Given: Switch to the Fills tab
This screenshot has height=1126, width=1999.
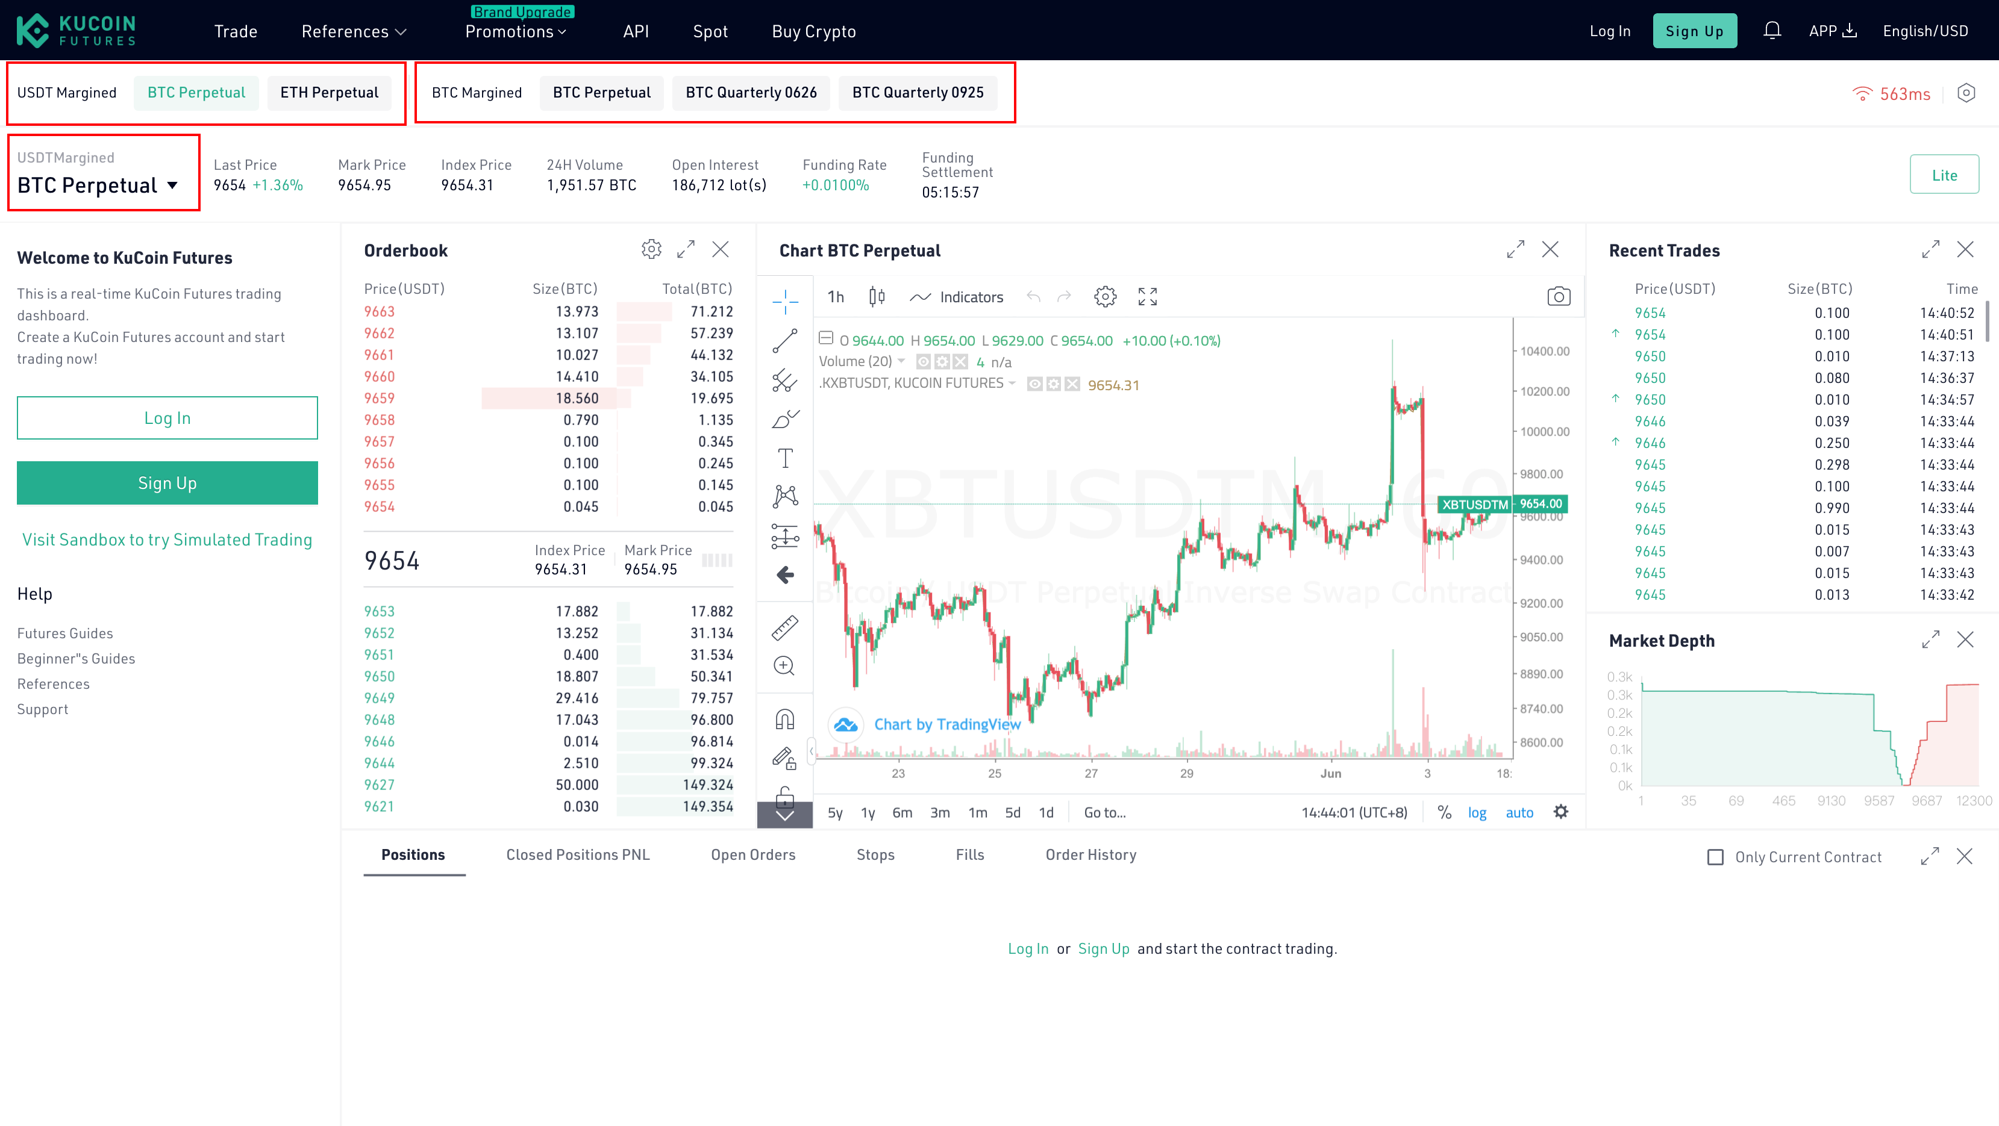Looking at the screenshot, I should 971,854.
